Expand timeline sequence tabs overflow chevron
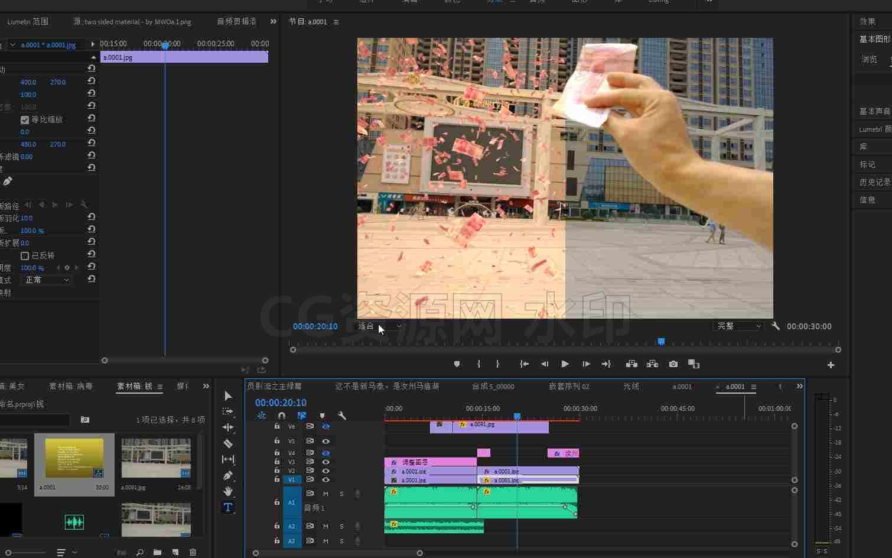892x558 pixels. [x=799, y=387]
